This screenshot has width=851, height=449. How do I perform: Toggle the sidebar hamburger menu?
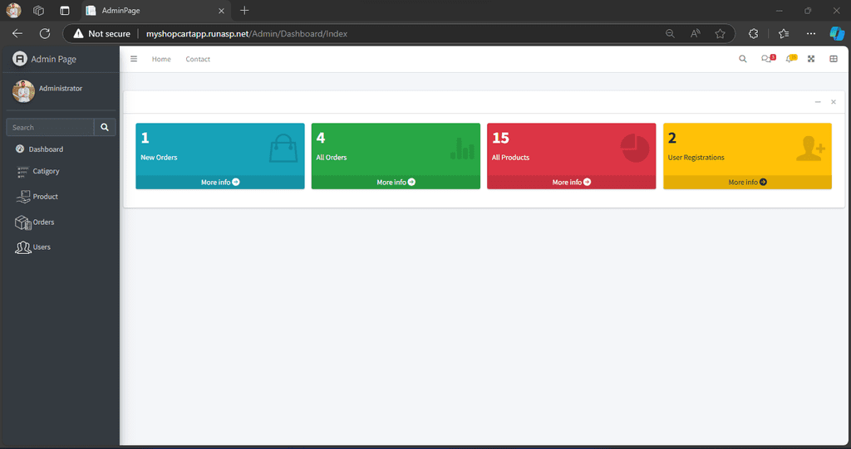(x=134, y=59)
